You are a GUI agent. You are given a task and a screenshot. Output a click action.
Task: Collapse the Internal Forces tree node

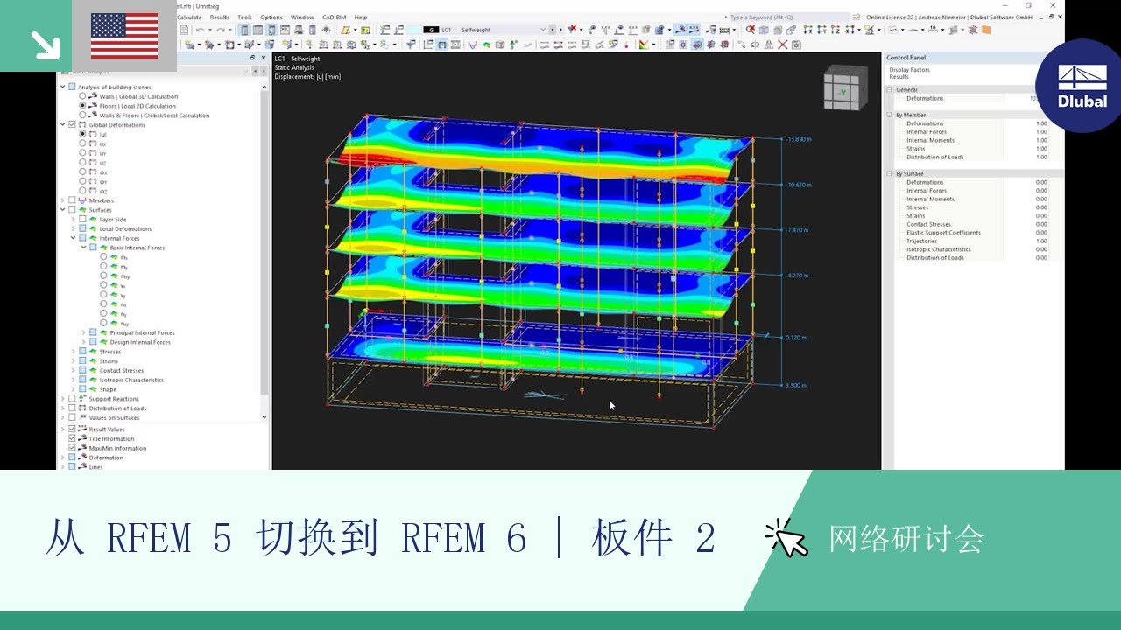coord(74,238)
